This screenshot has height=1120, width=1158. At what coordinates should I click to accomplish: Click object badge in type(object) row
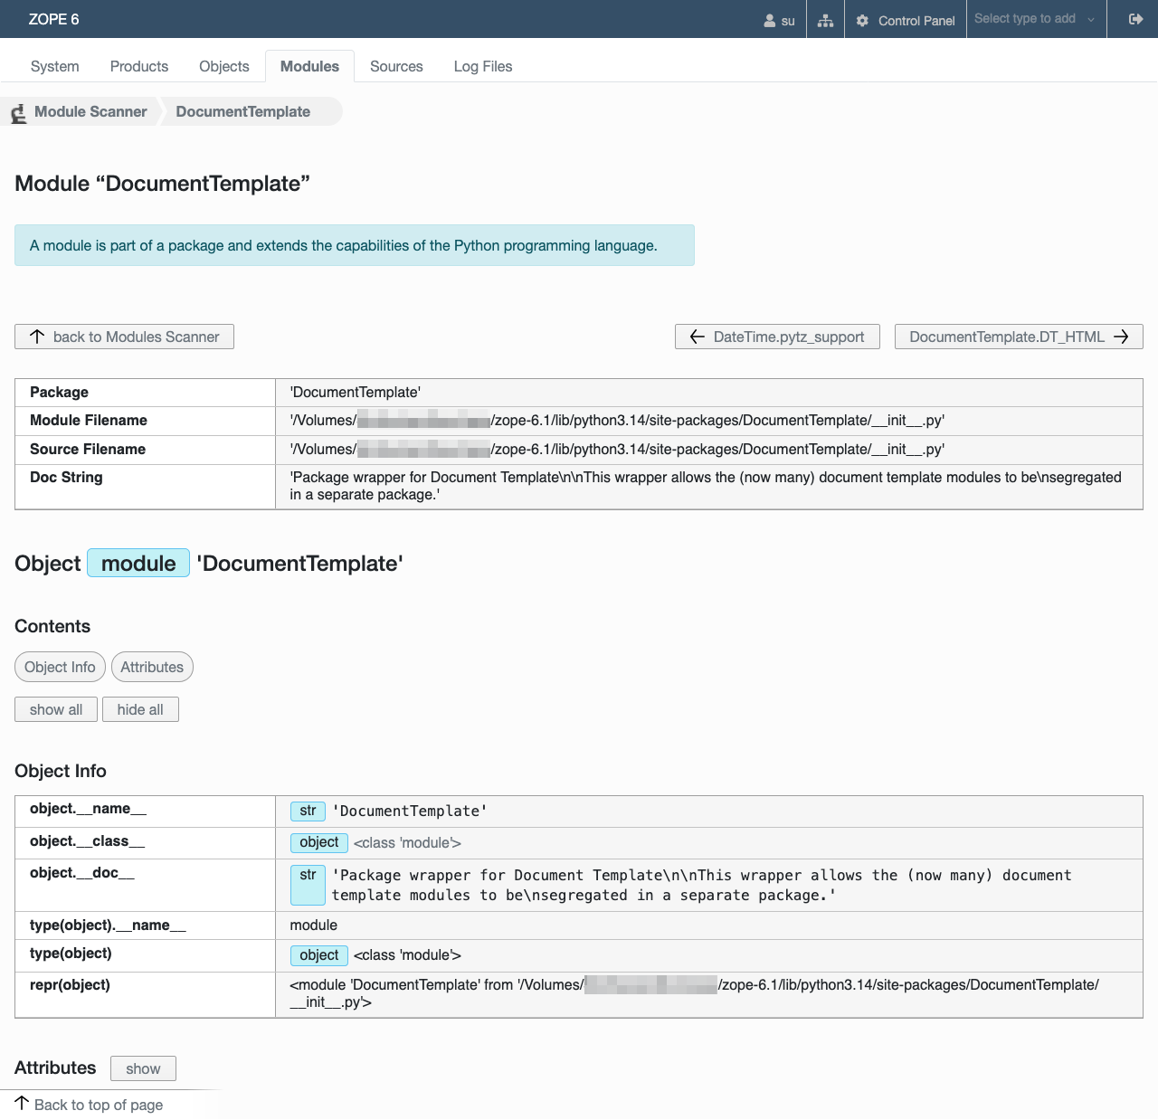pos(319,954)
